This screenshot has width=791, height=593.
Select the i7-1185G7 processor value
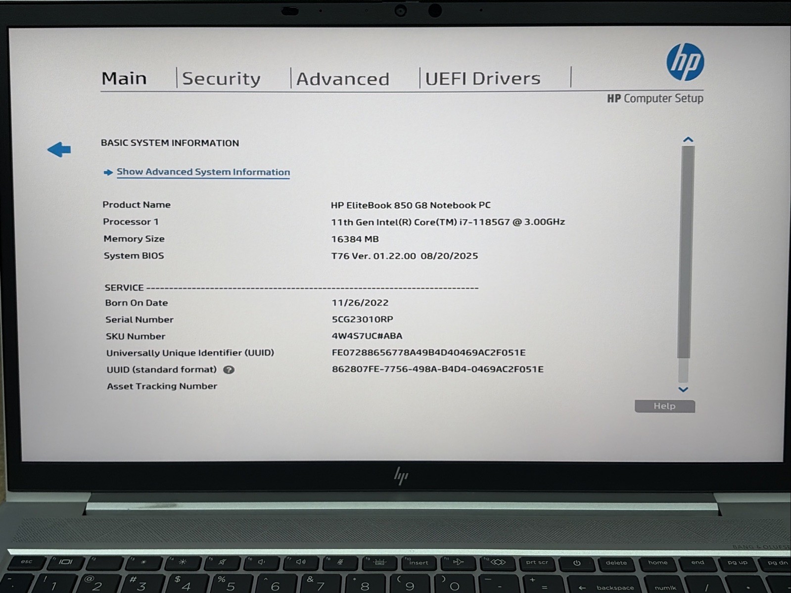click(x=448, y=222)
